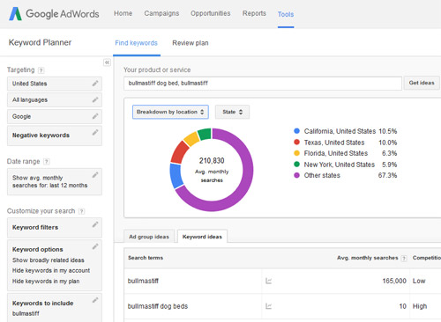Click the Negative keywords box
The height and width of the screenshot is (322, 441).
coord(55,135)
